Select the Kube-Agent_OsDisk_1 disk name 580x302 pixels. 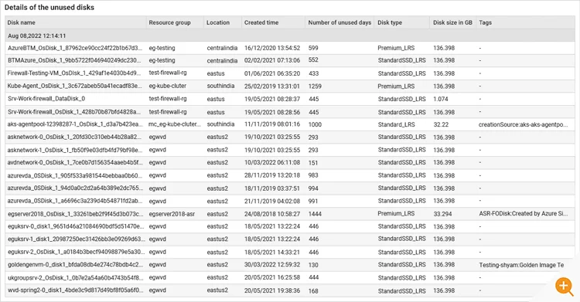[x=74, y=87]
